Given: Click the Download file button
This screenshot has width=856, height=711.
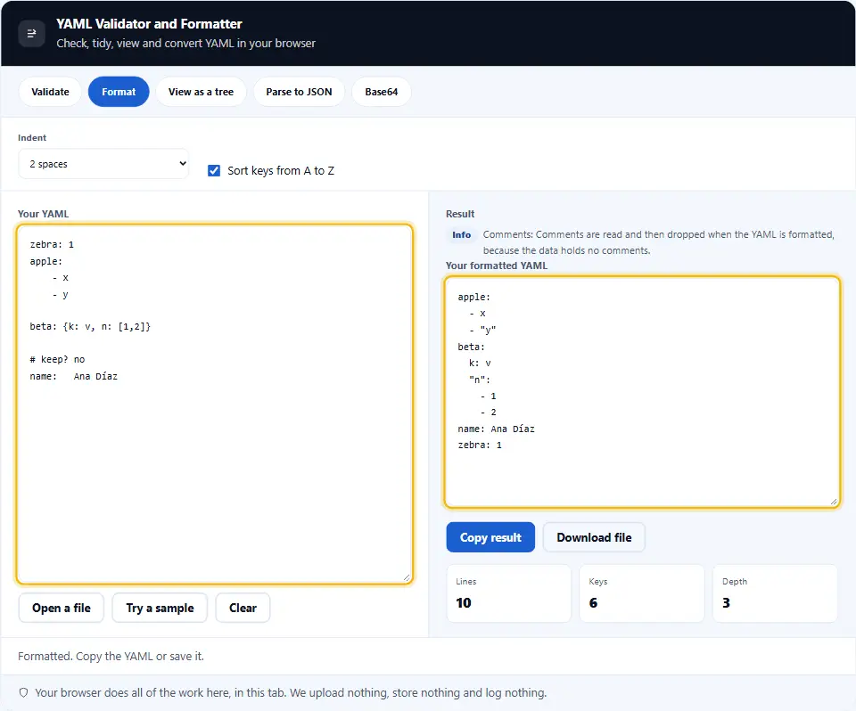Looking at the screenshot, I should click(594, 537).
